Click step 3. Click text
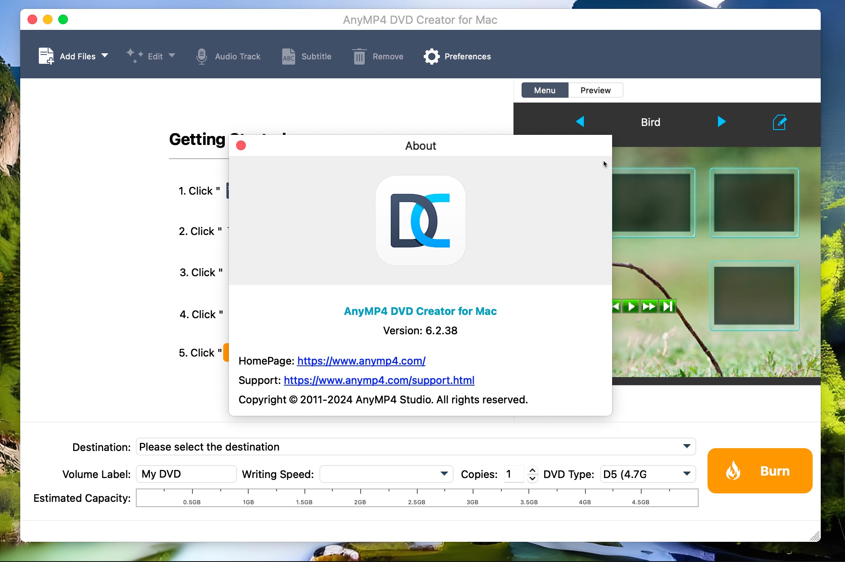The height and width of the screenshot is (562, 845). tap(201, 273)
